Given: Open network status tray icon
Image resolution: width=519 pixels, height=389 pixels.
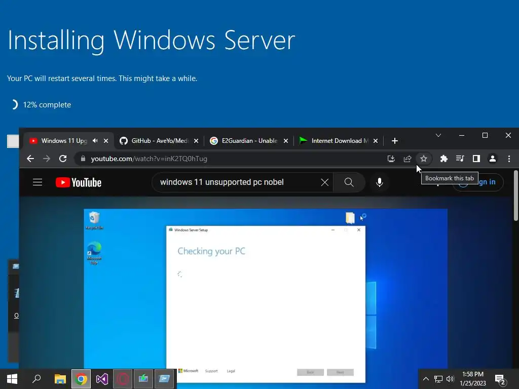Looking at the screenshot, I should [438, 379].
